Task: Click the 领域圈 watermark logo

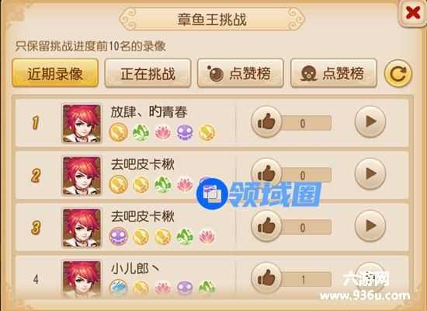Action: [259, 194]
